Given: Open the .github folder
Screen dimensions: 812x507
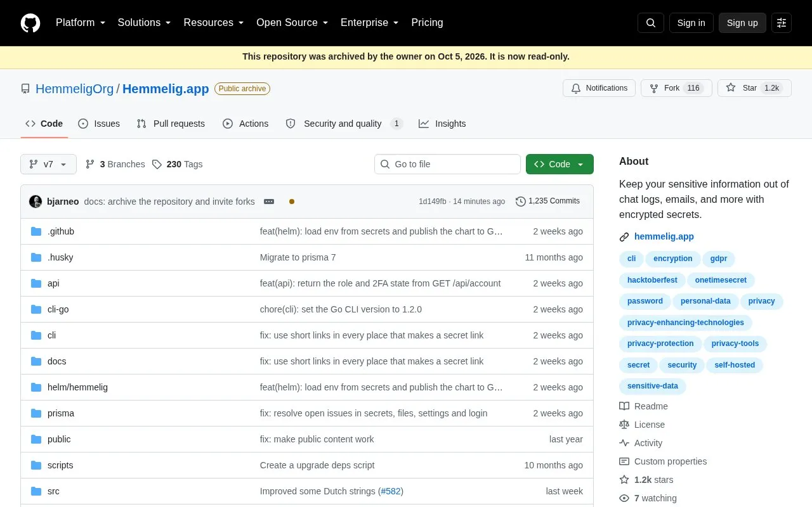Looking at the screenshot, I should (61, 231).
